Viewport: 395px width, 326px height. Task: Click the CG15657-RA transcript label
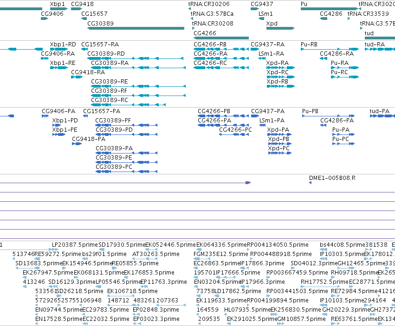pos(100,45)
